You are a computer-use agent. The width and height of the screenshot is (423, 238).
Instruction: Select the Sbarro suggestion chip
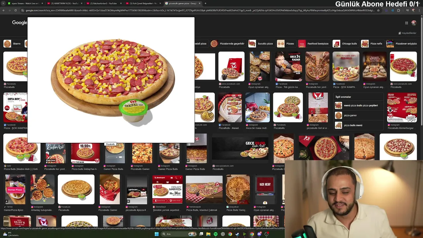coord(13,44)
